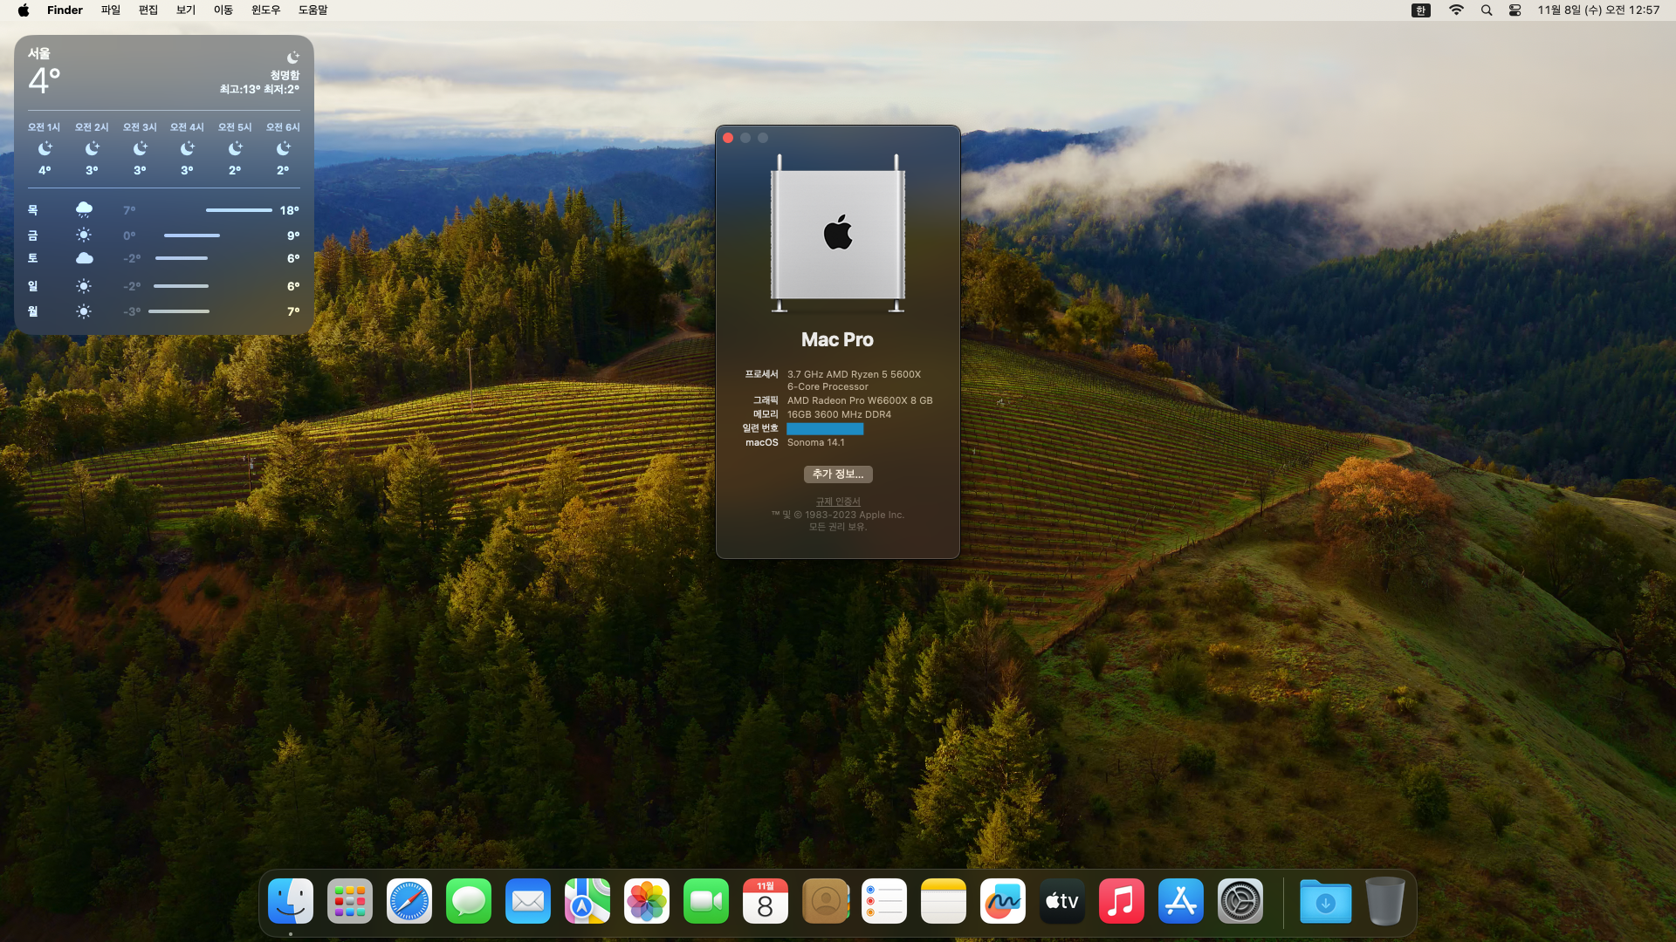Click the 추가 정보... button
Image resolution: width=1676 pixels, height=942 pixels.
[x=838, y=474]
